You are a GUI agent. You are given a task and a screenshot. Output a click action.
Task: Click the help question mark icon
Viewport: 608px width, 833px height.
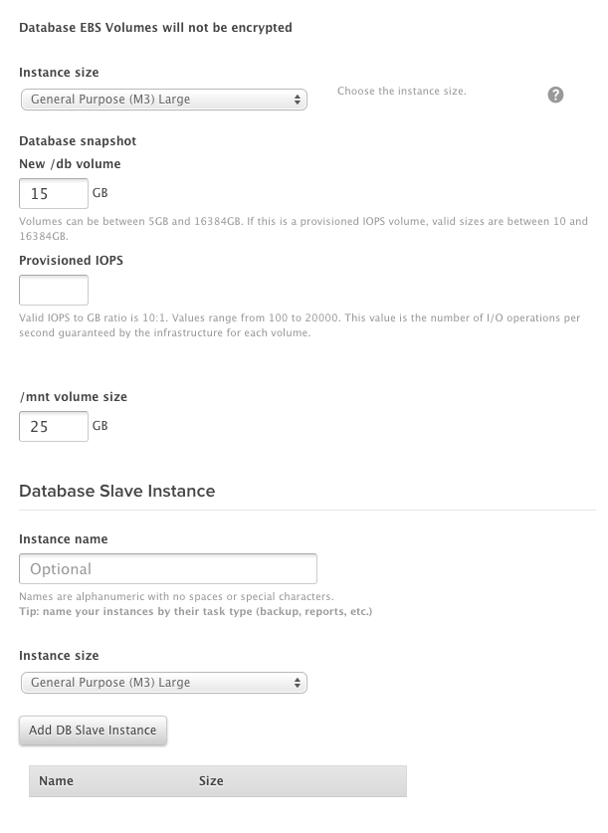coord(555,95)
